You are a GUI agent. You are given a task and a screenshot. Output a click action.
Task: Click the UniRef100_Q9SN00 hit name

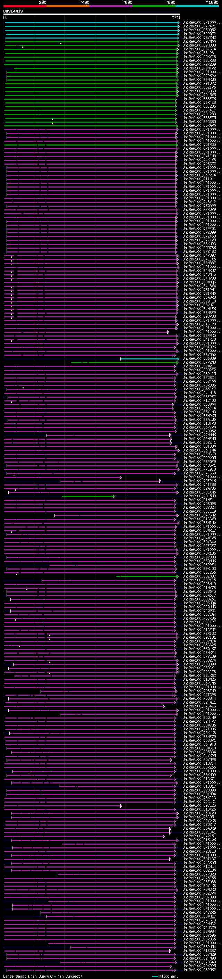(199, 41)
